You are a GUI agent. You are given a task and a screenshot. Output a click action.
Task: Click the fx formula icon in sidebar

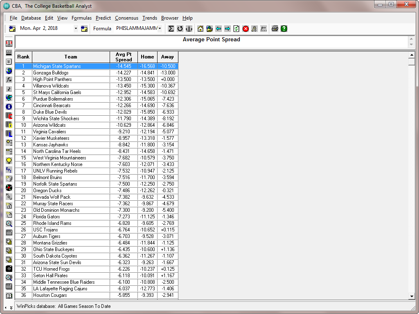point(9,80)
